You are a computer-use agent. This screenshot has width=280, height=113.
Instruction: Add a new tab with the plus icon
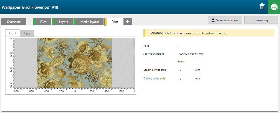[x=128, y=22]
